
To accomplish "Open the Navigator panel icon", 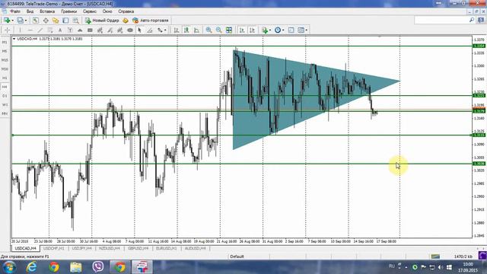I will 56,21.
